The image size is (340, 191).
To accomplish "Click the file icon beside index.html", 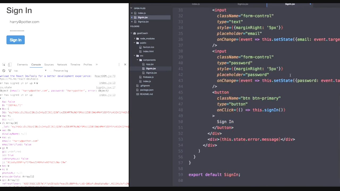I will coord(141,51).
